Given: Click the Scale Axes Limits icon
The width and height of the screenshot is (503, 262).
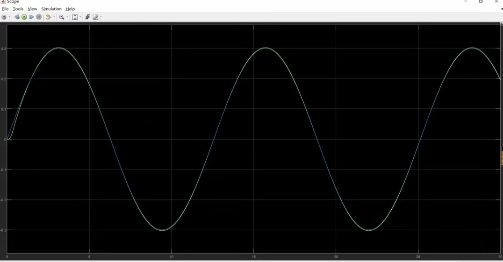Looking at the screenshot, I should (75, 17).
